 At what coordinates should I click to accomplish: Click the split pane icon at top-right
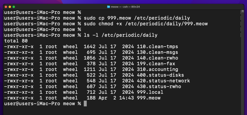click(242, 12)
